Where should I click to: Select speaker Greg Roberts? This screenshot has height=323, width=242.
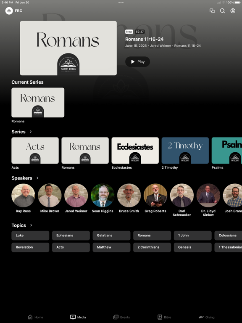155,195
